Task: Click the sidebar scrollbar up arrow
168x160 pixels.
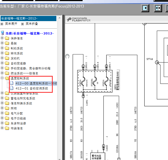Action: click(59, 18)
